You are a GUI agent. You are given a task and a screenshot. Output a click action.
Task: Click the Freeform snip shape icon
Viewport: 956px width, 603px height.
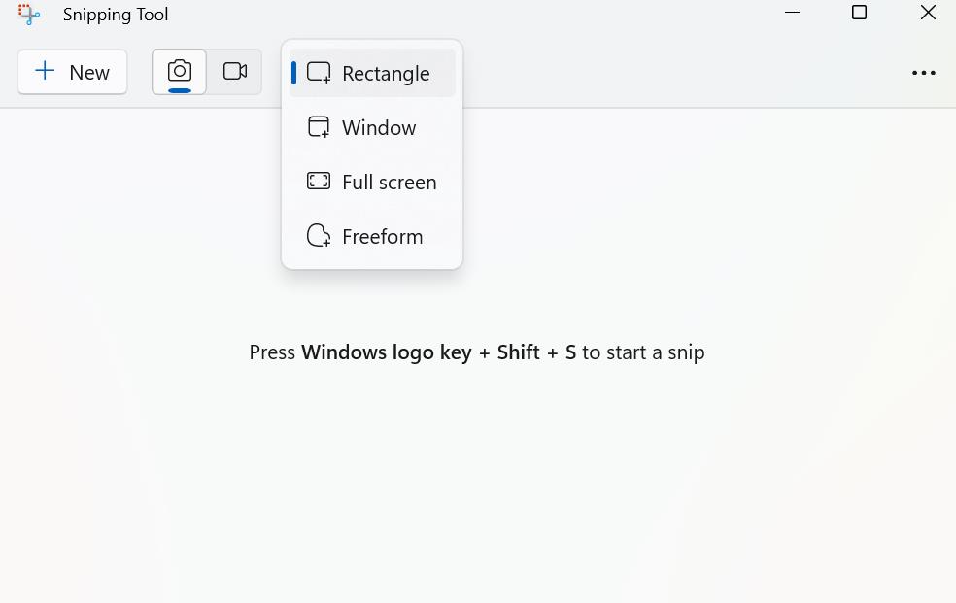[x=319, y=236]
